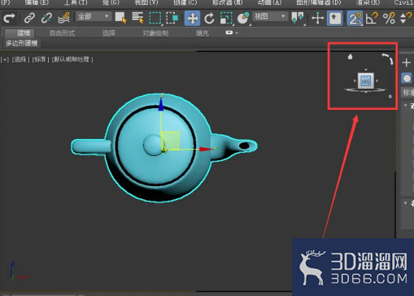Image resolution: width=414 pixels, height=296 pixels.
Task: Toggle the 2.5D Snaps button
Action: pos(355,19)
